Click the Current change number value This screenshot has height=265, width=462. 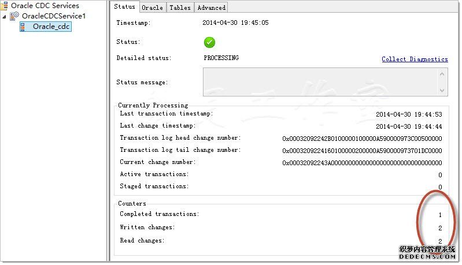tap(362, 163)
